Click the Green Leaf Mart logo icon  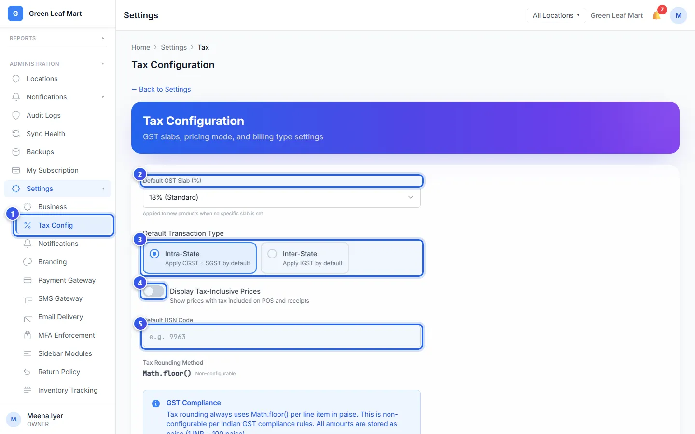point(15,14)
